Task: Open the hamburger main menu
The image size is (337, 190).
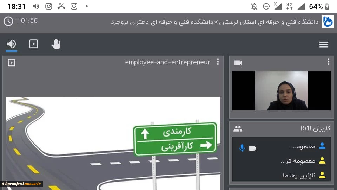Action: tap(324, 44)
